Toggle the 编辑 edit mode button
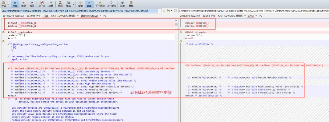The image size is (329, 122). [89, 4]
